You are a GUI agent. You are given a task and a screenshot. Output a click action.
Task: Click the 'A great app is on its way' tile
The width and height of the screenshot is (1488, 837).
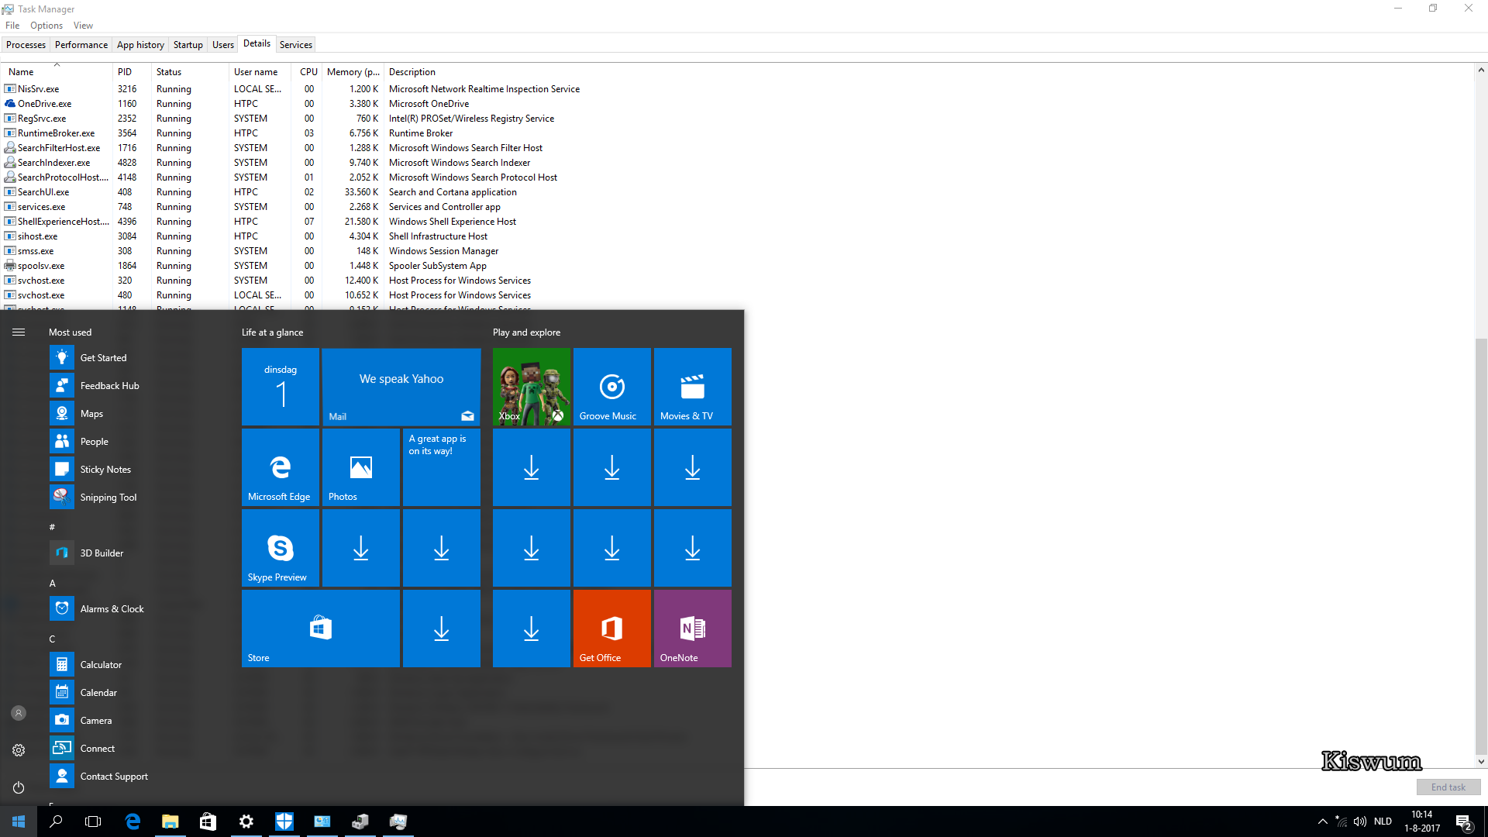442,467
